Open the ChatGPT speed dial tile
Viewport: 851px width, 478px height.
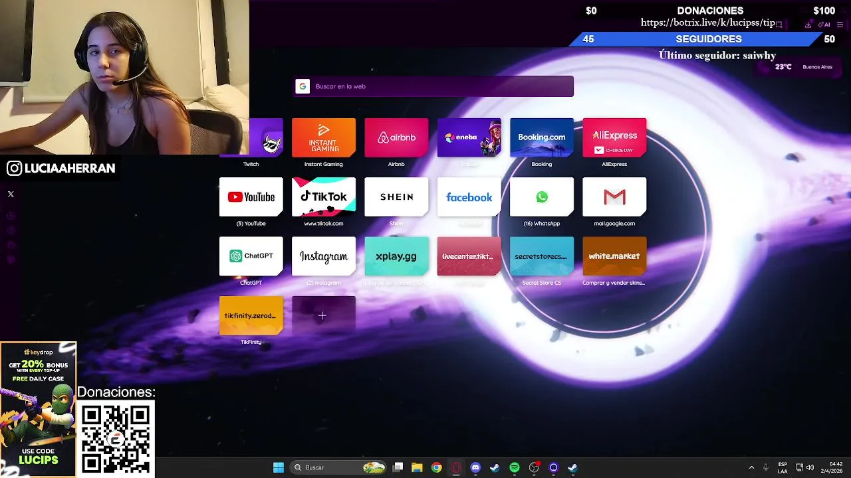251,256
